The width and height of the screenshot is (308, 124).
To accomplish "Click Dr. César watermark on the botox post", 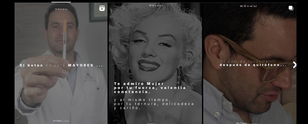I will pos(61,121).
